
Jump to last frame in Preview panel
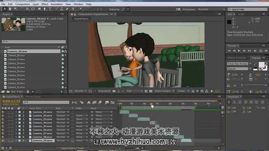click(x=250, y=51)
